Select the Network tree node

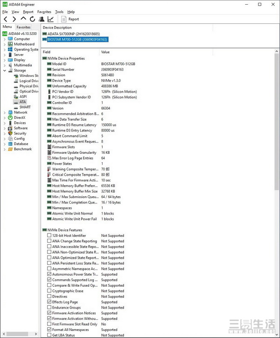pyautogui.click(x=21, y=112)
